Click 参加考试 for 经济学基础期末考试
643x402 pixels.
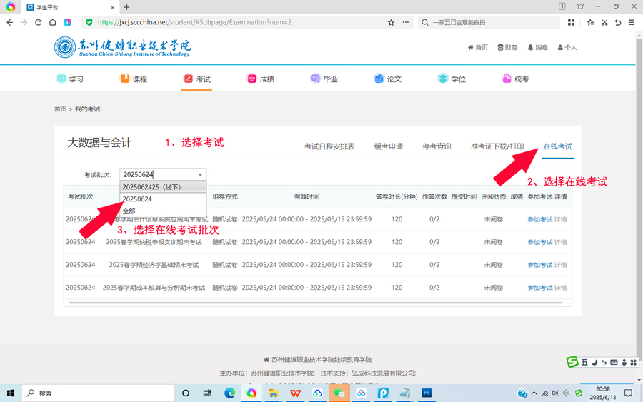point(539,265)
